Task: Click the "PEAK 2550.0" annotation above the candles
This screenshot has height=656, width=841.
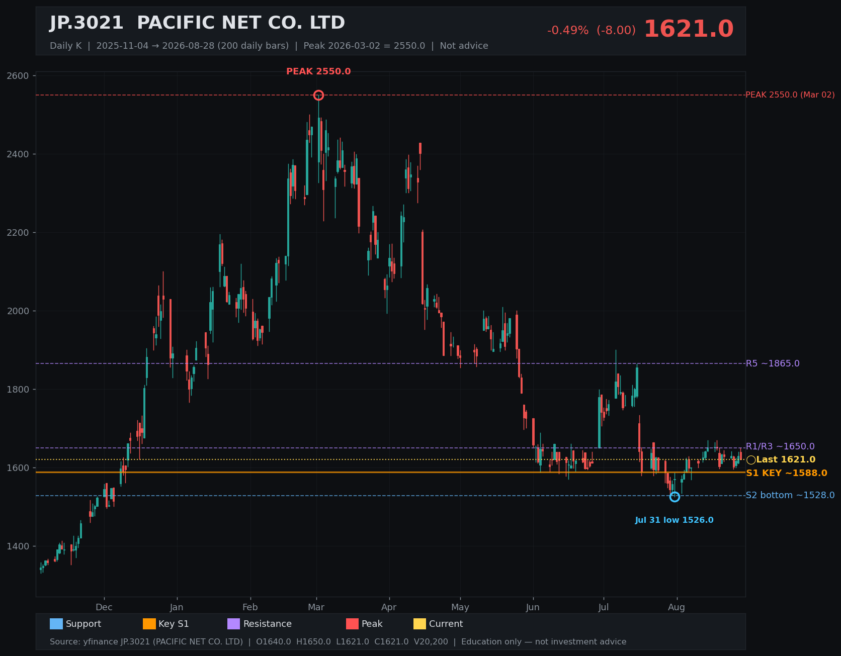Action: [x=318, y=71]
